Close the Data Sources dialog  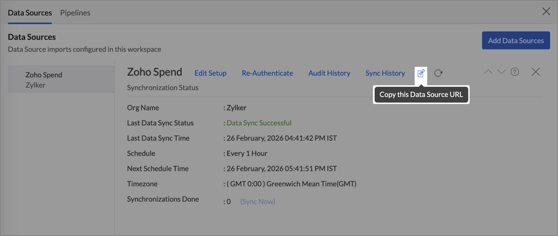[546, 11]
